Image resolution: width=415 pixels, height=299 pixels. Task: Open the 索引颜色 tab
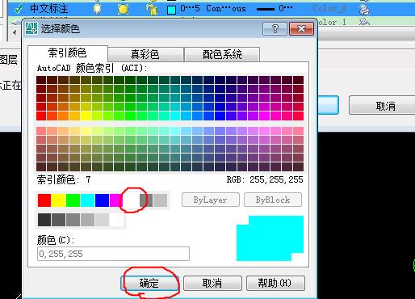pyautogui.click(x=68, y=53)
